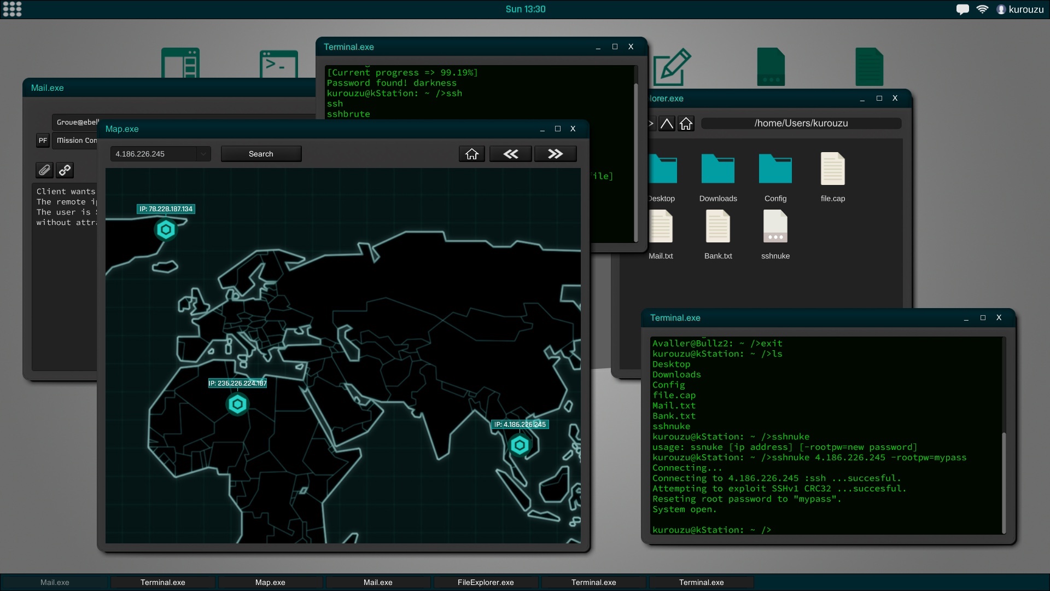The width and height of the screenshot is (1050, 591).
Task: Click the PF toggle in Mail.exe
Action: coord(43,140)
